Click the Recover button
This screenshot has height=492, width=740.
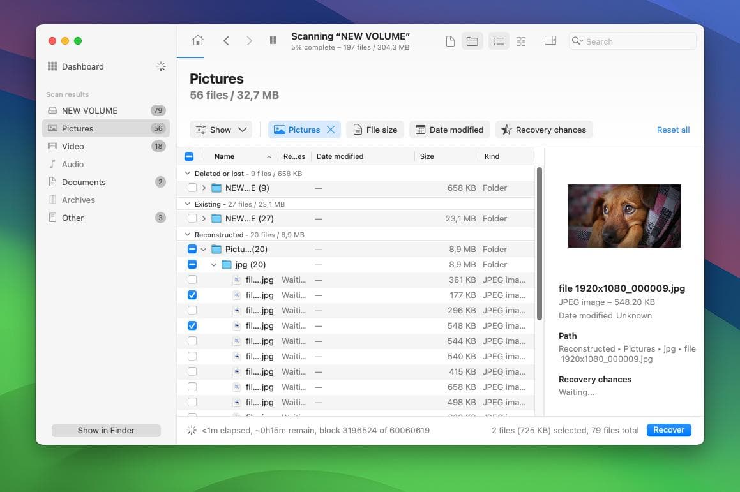(668, 429)
